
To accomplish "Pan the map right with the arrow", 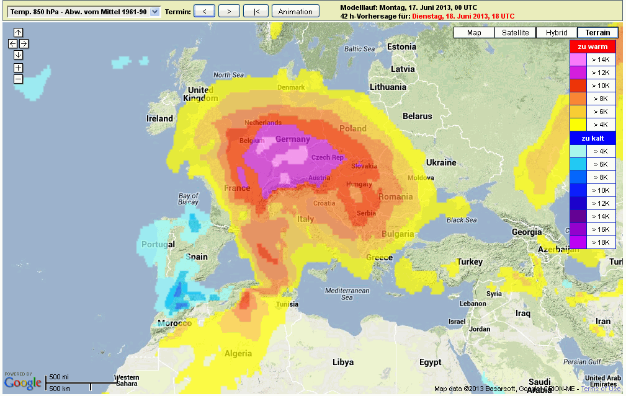I will 24,43.
